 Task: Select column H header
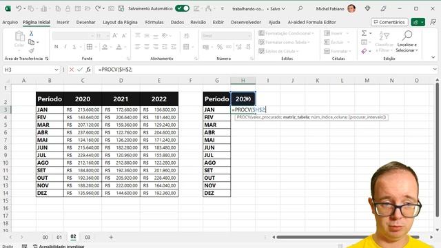coord(243,81)
